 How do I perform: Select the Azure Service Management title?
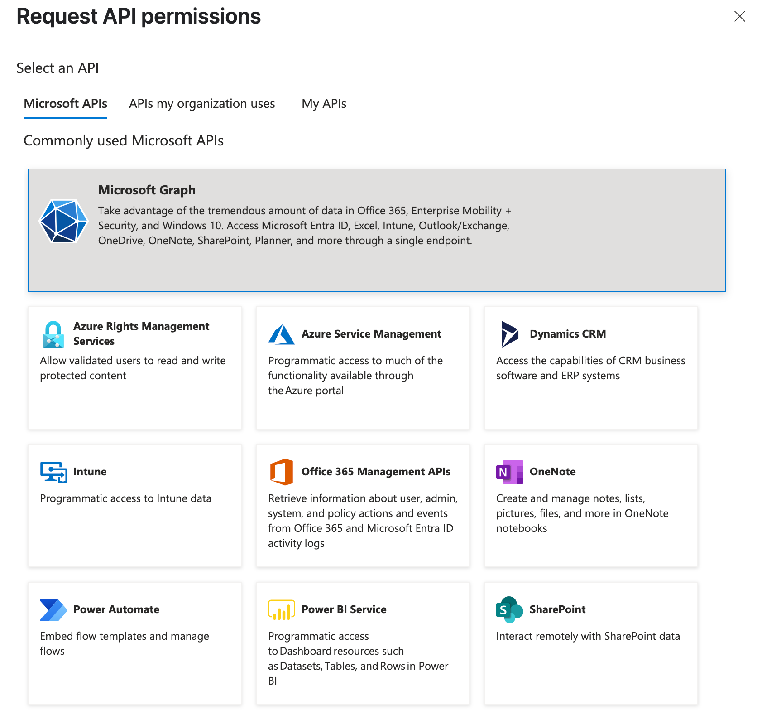tap(371, 334)
